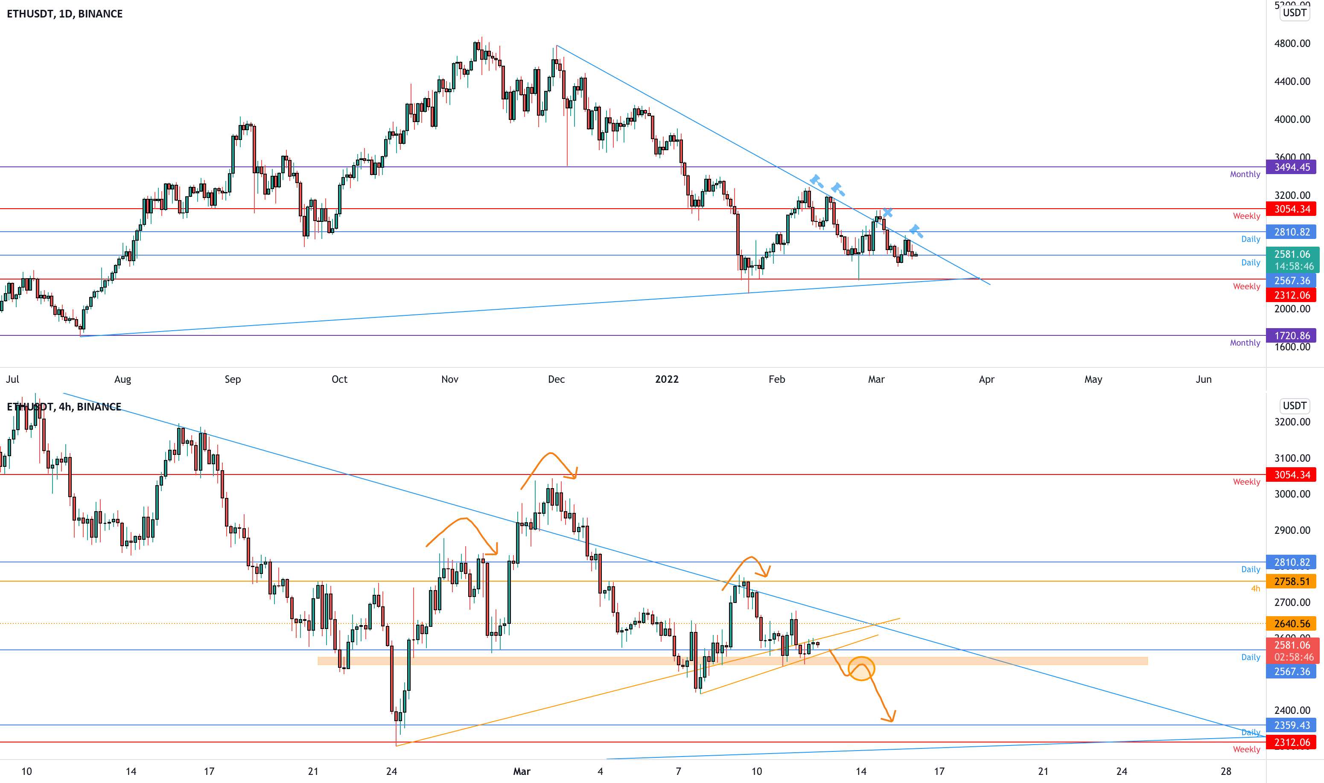Click the Mar label on the 4h time axis
Viewport: 1324px width, 783px height.
[x=522, y=771]
